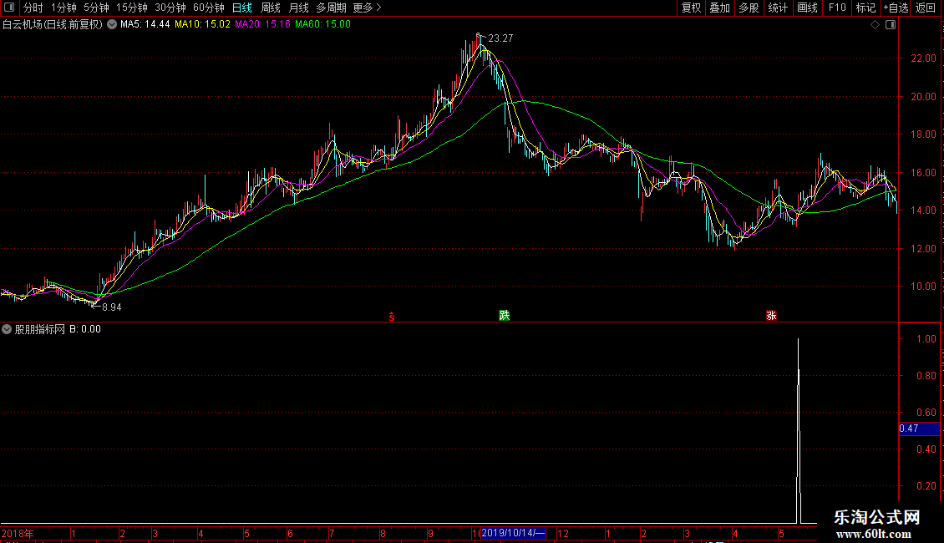Click the 返回 back button

(926, 8)
